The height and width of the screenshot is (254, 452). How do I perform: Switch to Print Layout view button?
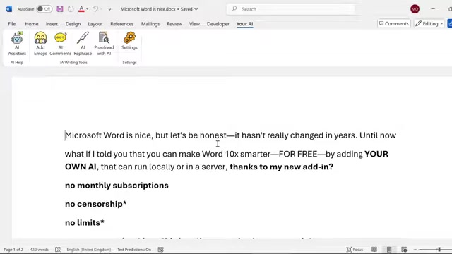389,249
